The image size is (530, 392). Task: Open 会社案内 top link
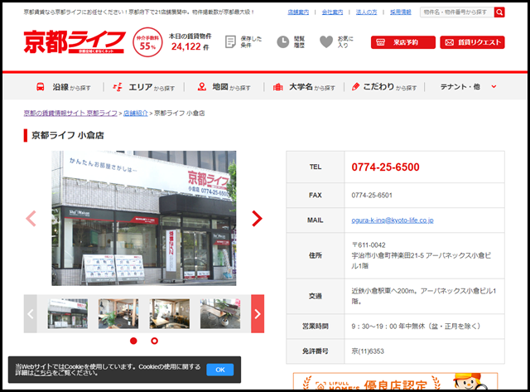tap(332, 12)
